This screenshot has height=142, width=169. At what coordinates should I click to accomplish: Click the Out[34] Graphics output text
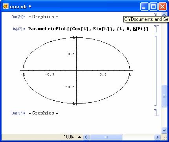click(43, 17)
